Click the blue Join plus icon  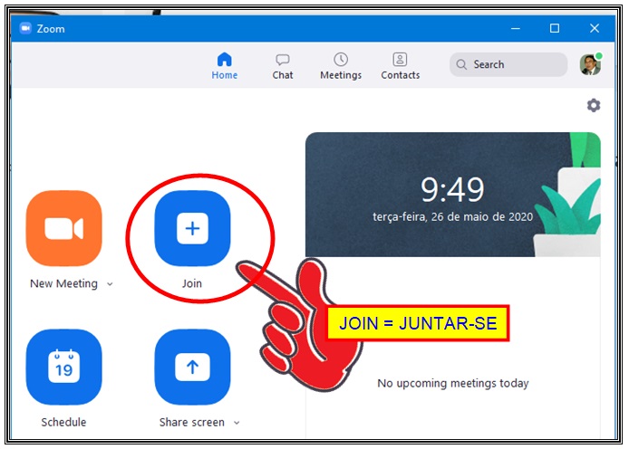(x=192, y=228)
